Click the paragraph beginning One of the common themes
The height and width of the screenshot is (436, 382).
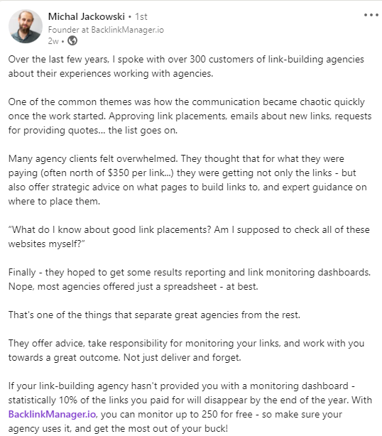click(190, 116)
